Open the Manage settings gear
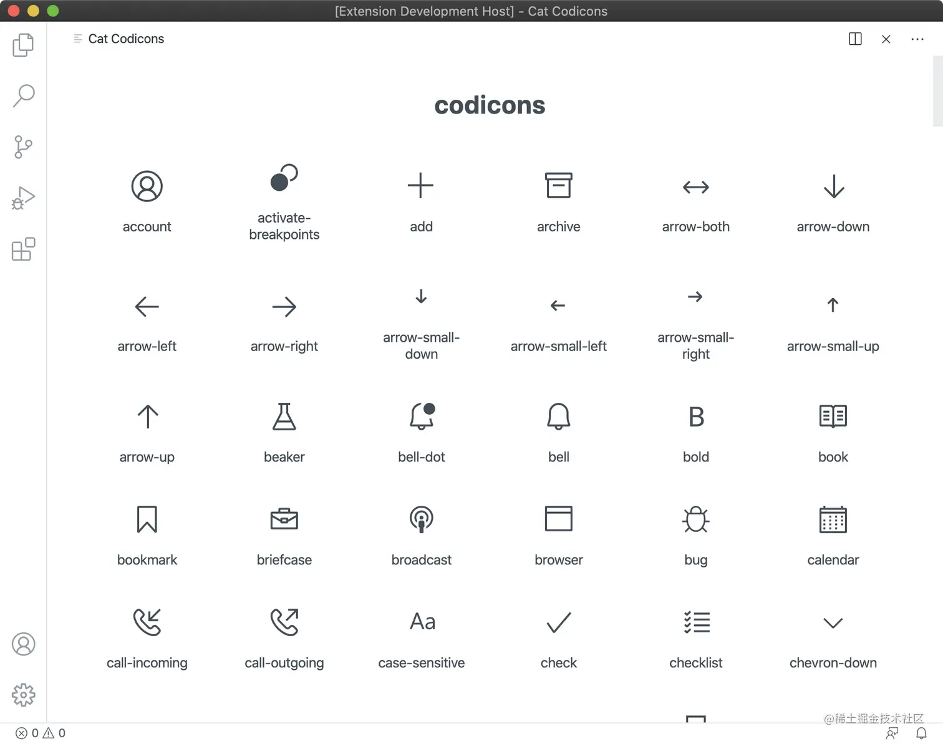This screenshot has height=744, width=943. point(23,695)
